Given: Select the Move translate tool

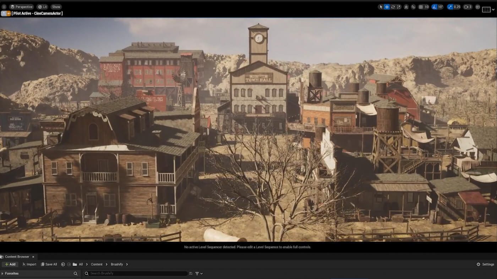Looking at the screenshot, I should click(386, 7).
